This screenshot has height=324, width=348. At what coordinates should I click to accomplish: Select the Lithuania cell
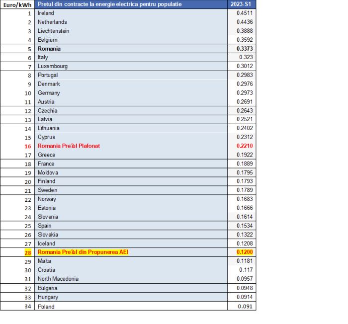131,128
